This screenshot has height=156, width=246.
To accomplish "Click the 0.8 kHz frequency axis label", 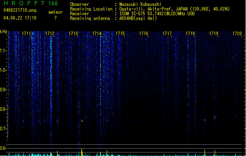I will tap(3, 109).
